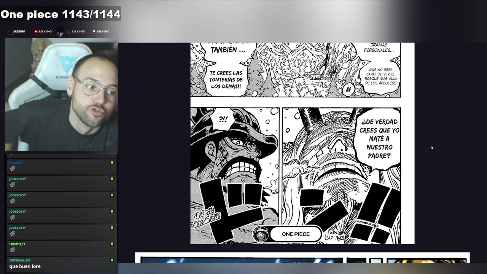Image resolution: width=487 pixels, height=274 pixels.
Task: Click the TikTok icon beside LIILKIING
Action: point(10,32)
